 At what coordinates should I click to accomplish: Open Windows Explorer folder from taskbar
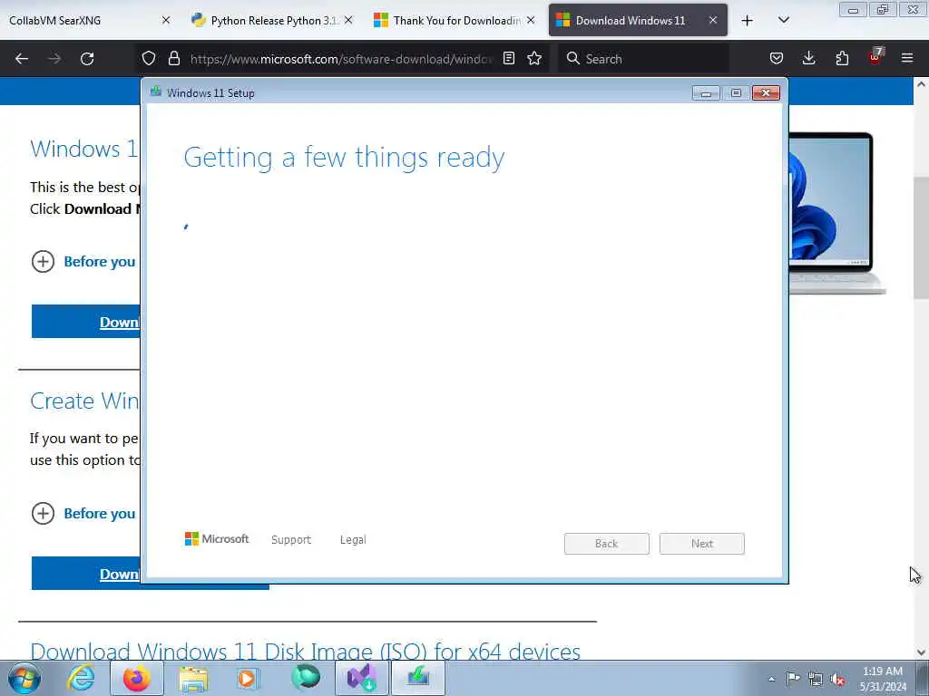click(193, 678)
